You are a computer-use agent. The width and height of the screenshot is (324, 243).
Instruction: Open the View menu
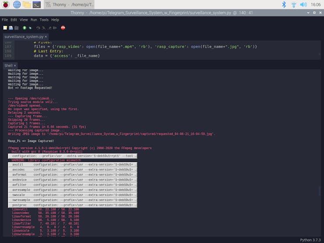point(24,20)
